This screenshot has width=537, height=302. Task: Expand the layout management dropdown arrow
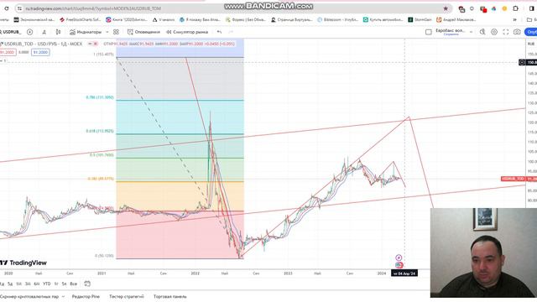click(472, 32)
